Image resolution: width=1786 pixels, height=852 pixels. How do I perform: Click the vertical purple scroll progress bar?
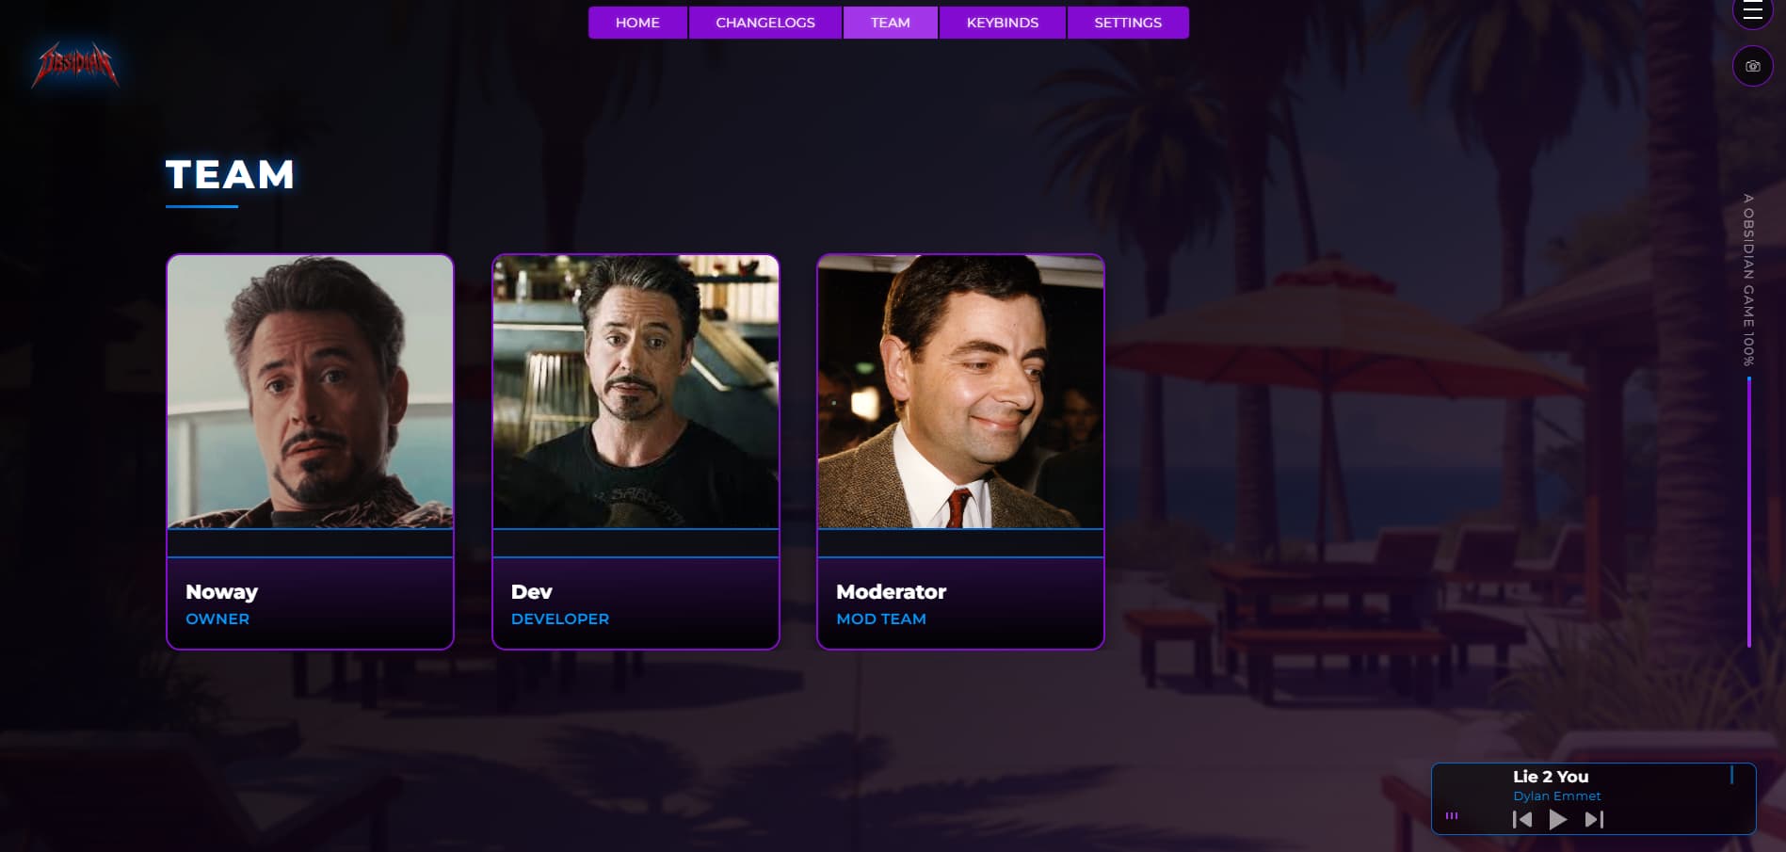(x=1749, y=511)
